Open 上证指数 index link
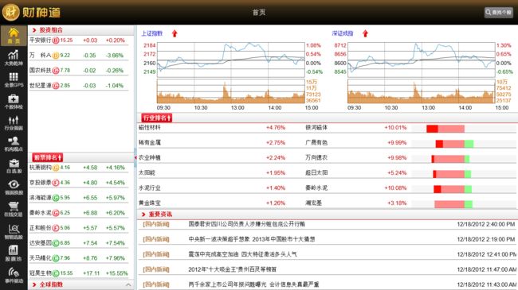Viewport: 518px width, 290px height. pyautogui.click(x=152, y=33)
